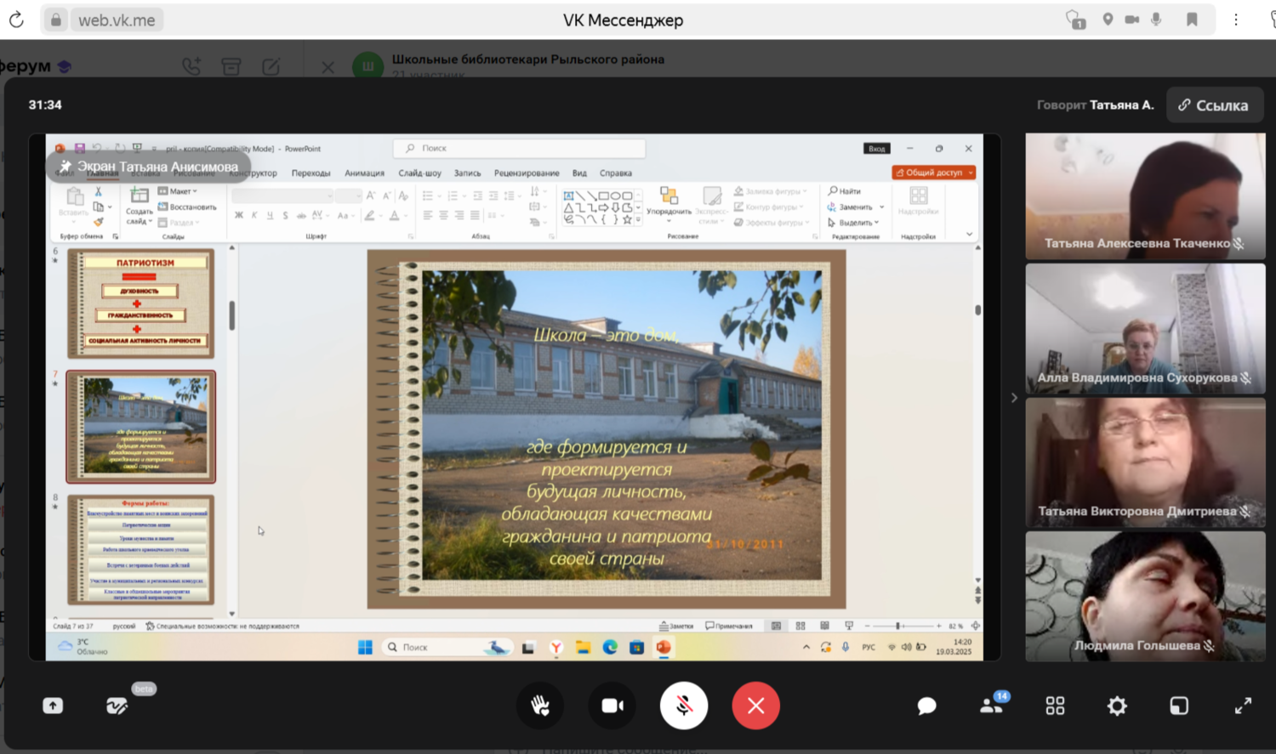Show hidden system tray icons chevron

[806, 647]
